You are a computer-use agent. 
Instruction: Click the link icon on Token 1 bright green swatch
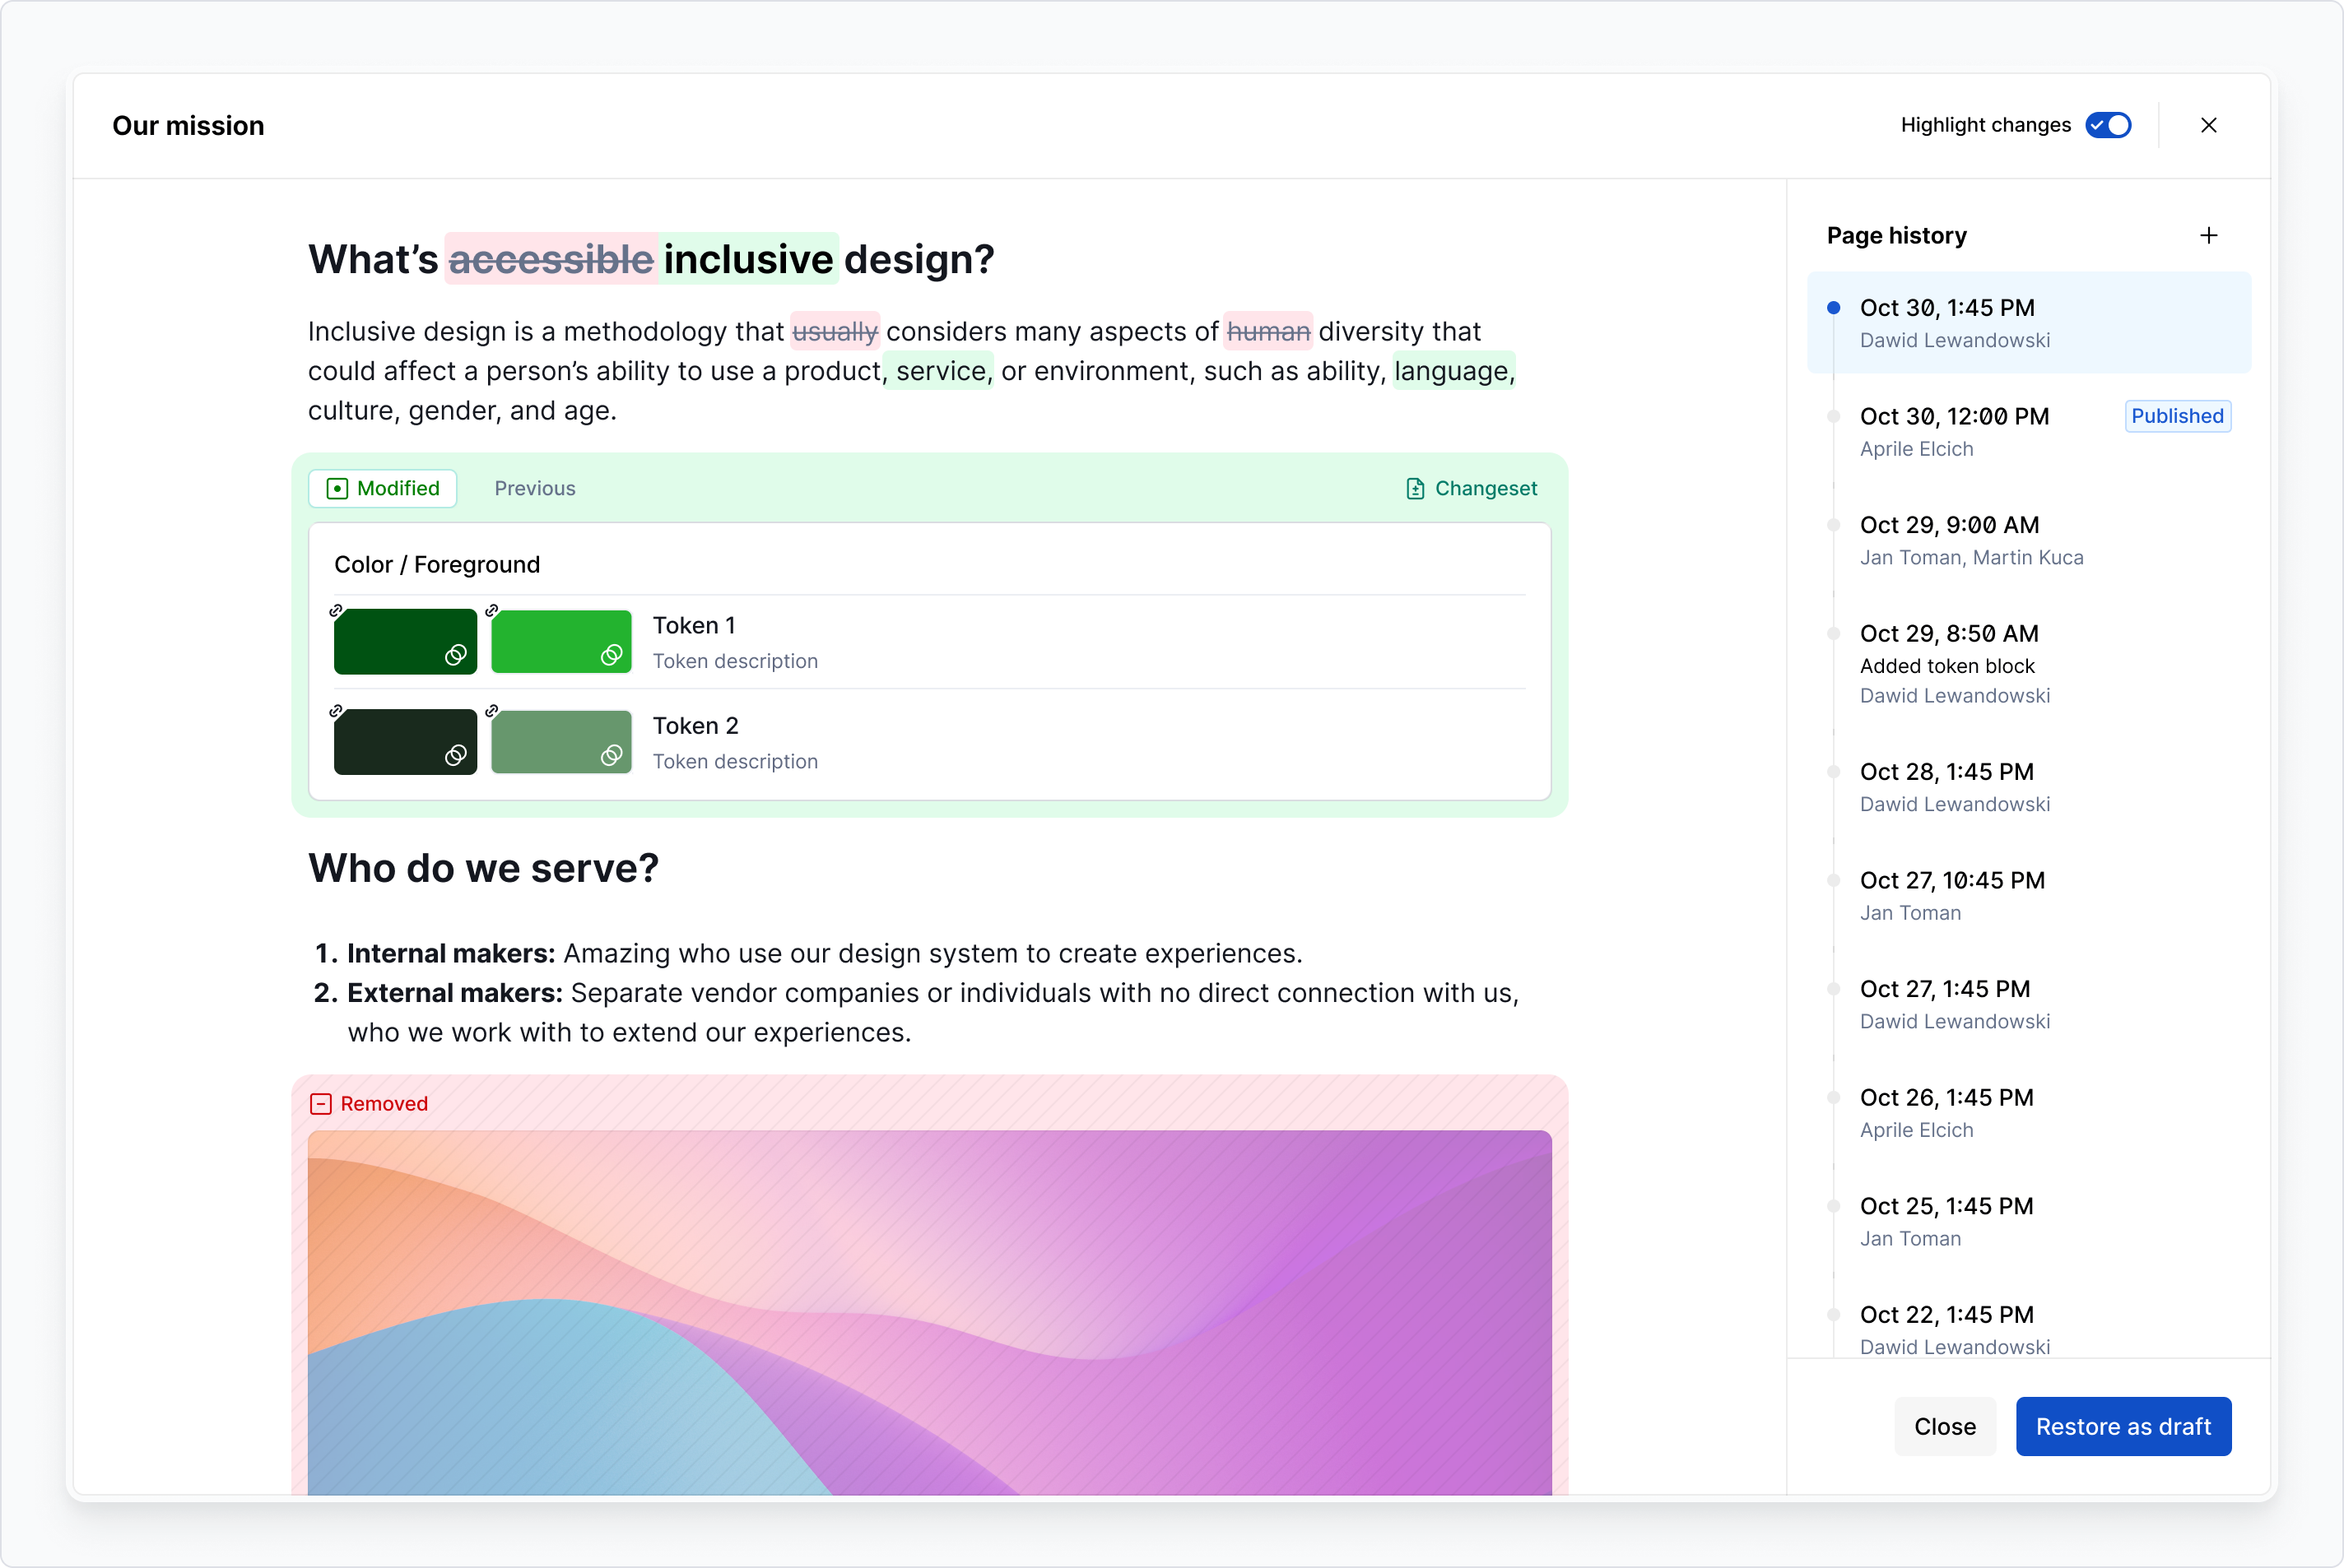pyautogui.click(x=492, y=610)
